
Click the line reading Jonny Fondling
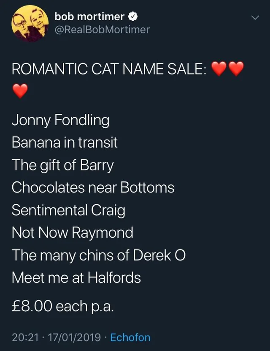[x=61, y=121]
